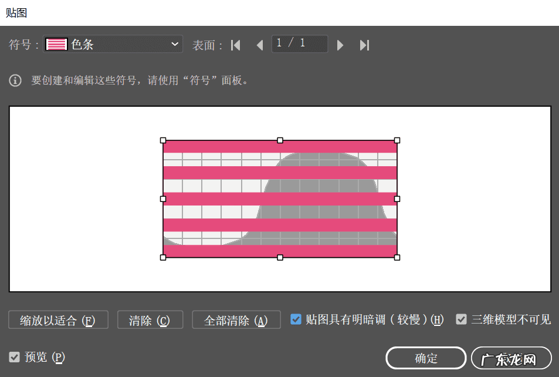Enable the 贴图具有明暗调（较慢） checkbox

296,319
